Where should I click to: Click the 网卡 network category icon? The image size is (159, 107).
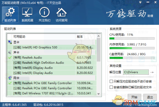pos(10,78)
